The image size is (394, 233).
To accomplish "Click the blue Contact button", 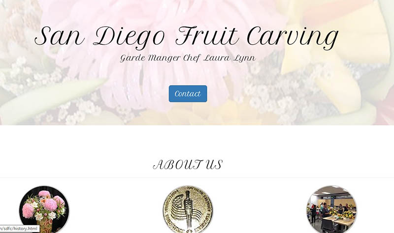I will click(x=188, y=93).
